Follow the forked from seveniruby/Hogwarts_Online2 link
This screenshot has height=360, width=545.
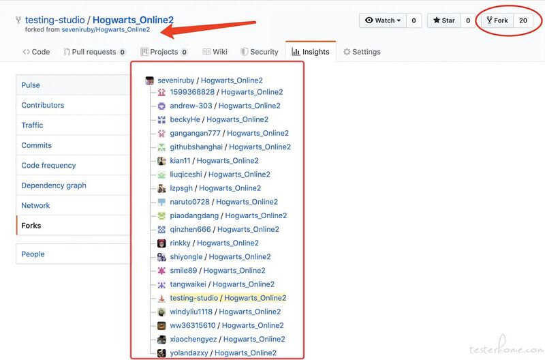106,29
